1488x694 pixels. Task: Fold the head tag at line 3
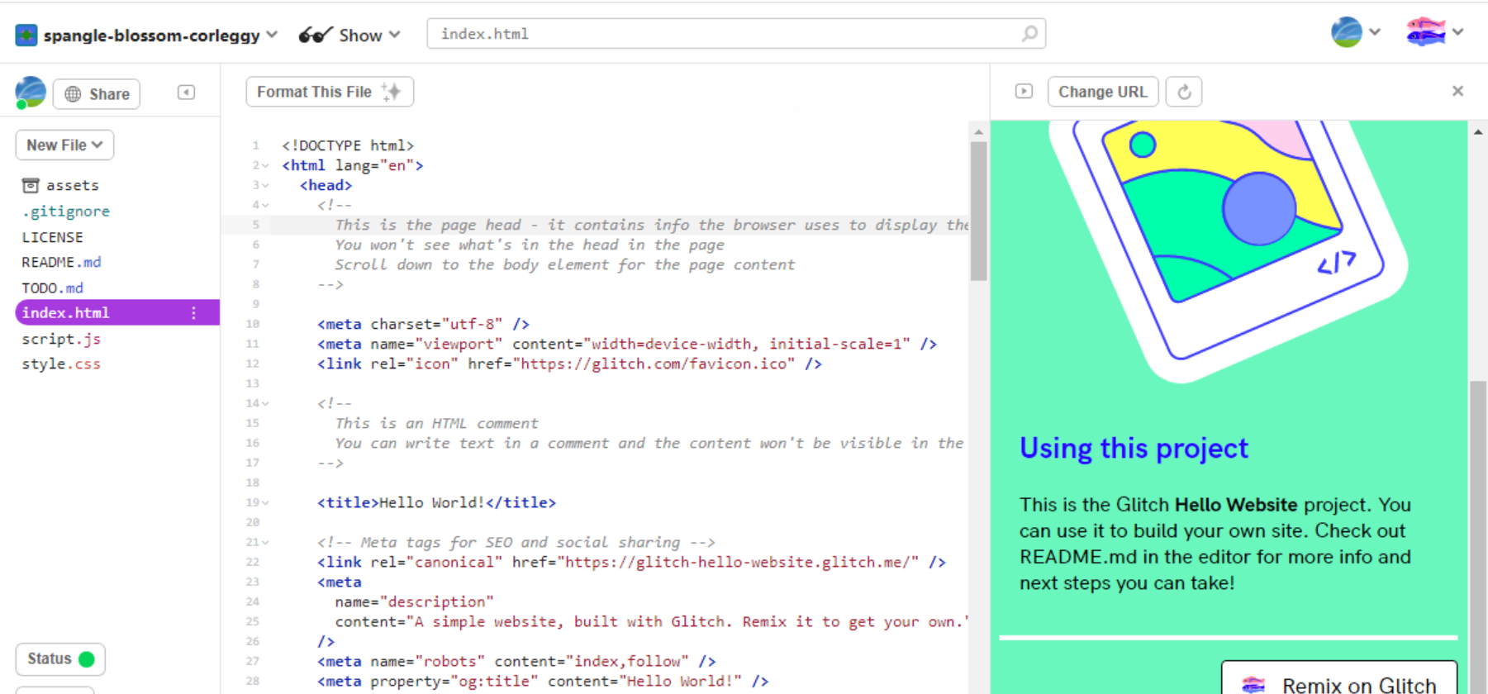tap(265, 186)
